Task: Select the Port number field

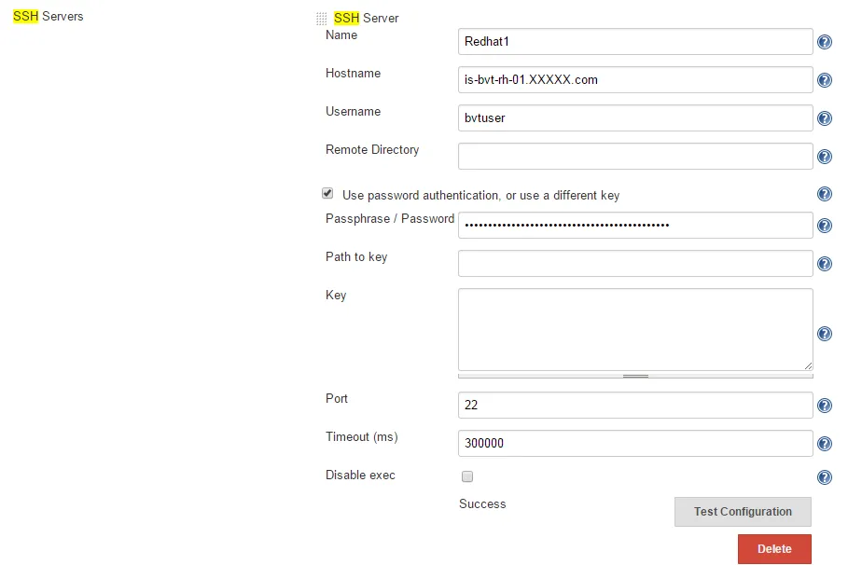Action: [x=635, y=406]
